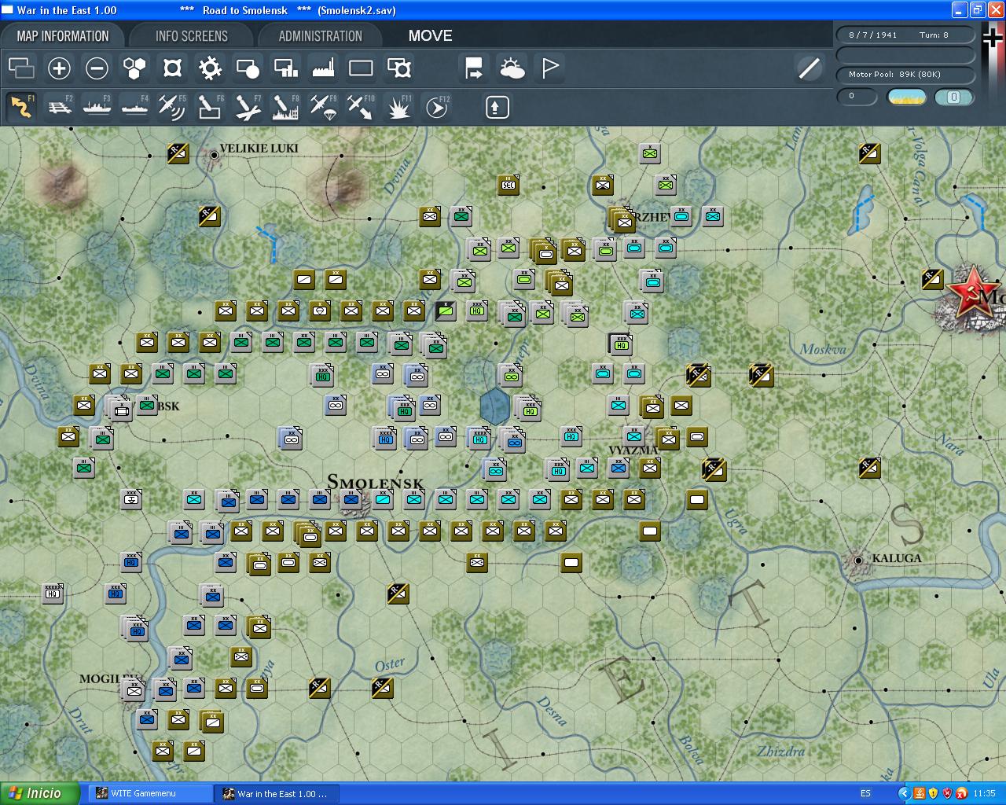This screenshot has height=805, width=1006.
Task: Switch to WITE Gamemenu taskbar window
Action: (x=150, y=794)
